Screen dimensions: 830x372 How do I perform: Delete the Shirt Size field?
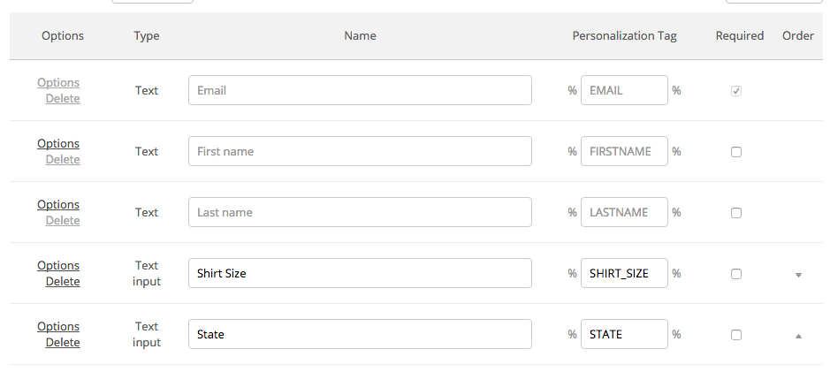[x=63, y=281]
